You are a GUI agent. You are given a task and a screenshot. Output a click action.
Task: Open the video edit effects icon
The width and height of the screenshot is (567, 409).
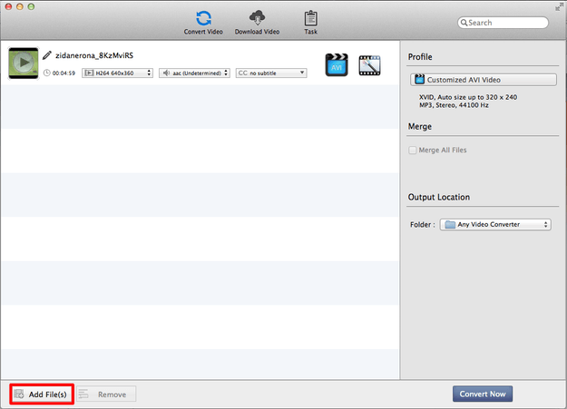(369, 65)
